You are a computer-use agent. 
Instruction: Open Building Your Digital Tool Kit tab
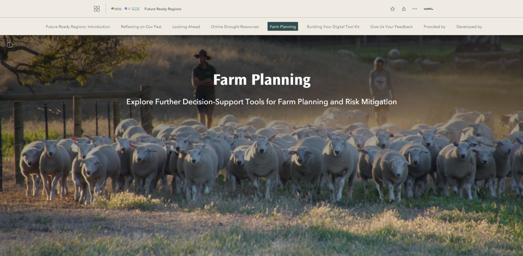[x=333, y=27]
